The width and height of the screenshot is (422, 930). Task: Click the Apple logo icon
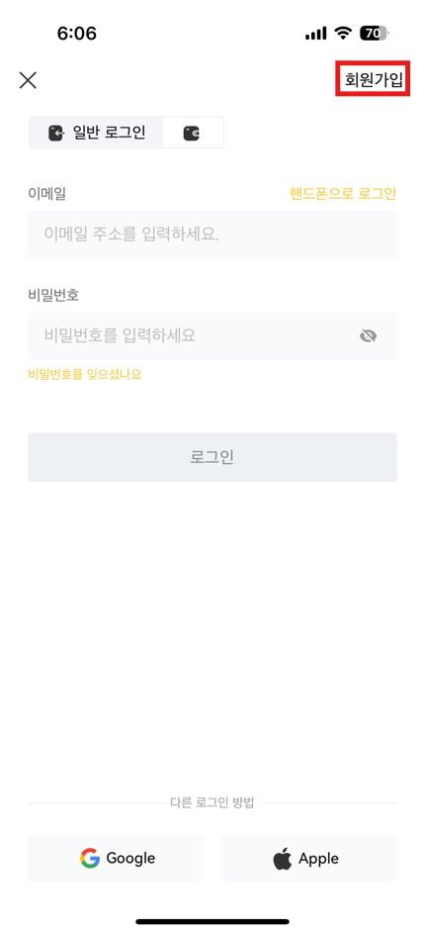[282, 858]
